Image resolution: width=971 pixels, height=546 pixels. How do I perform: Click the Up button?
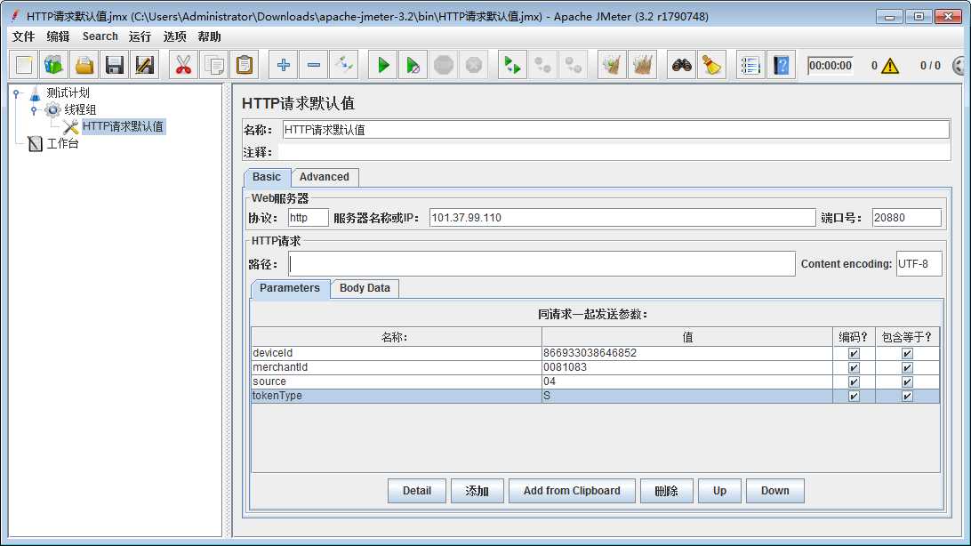click(719, 491)
